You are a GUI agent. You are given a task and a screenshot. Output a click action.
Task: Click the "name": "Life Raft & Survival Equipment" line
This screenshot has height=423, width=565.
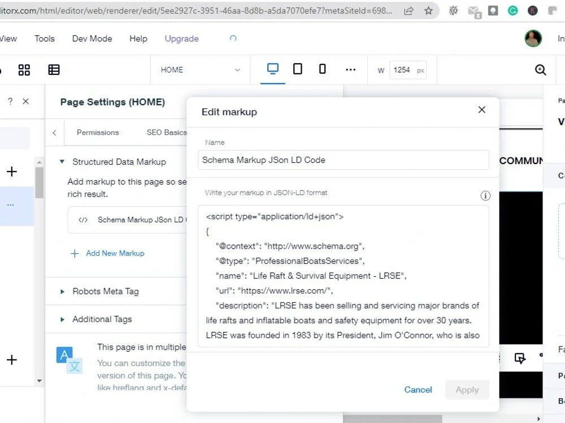[311, 276]
